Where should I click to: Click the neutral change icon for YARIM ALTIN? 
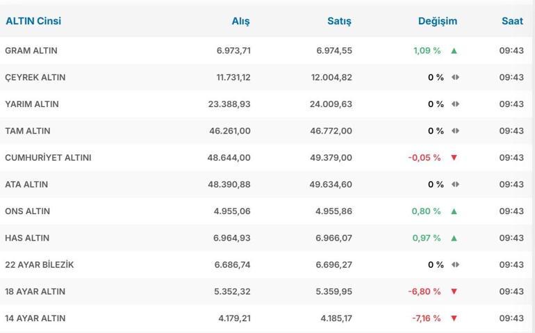coord(455,104)
